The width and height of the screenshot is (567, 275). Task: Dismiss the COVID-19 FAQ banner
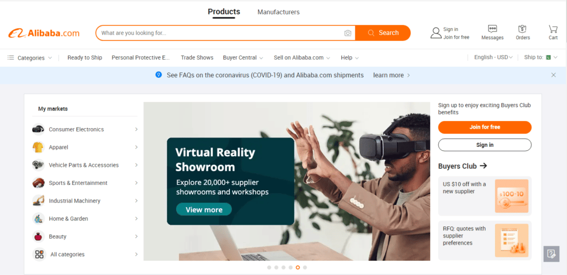[553, 75]
